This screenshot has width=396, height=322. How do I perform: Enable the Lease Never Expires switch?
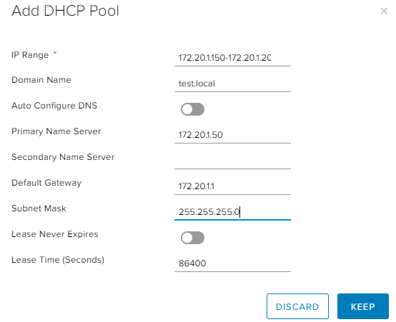coord(192,238)
